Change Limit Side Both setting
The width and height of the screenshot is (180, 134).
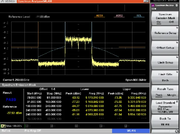pyautogui.click(x=165, y=78)
